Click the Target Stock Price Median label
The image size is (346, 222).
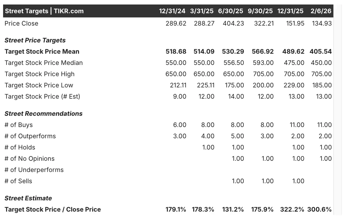pyautogui.click(x=44, y=63)
